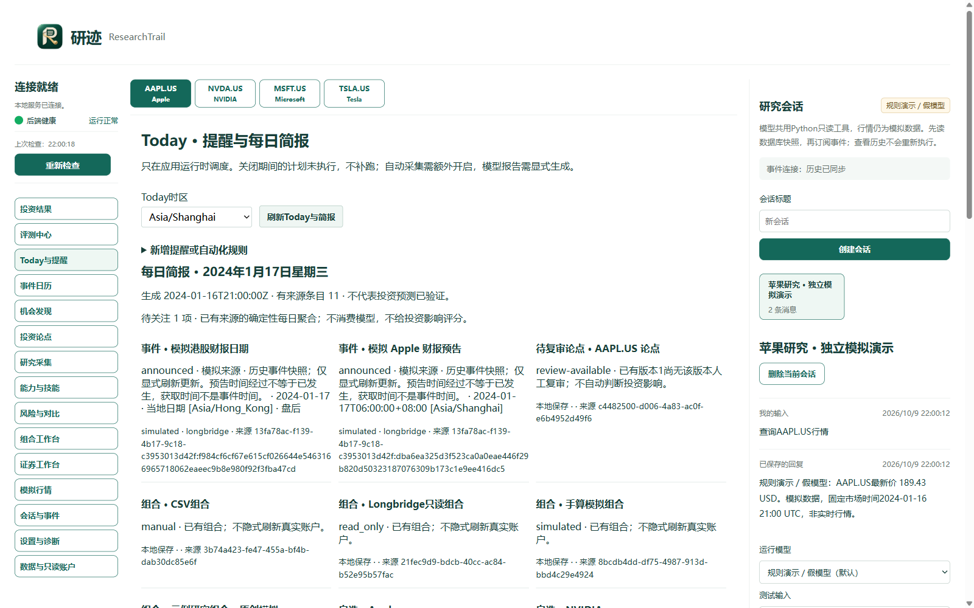Screen dimensions: 974x608
Task: Click 组合 • 手算模拟组合 heading
Action: [580, 504]
